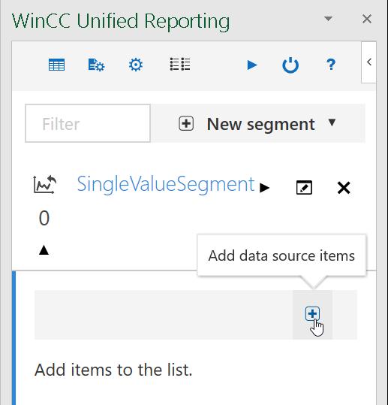
Task: Delete SingleValueSegment with the X icon
Action: pyautogui.click(x=344, y=188)
